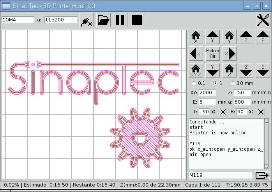Home the Z axis
Screen dimensions: 272x192
pos(229,70)
